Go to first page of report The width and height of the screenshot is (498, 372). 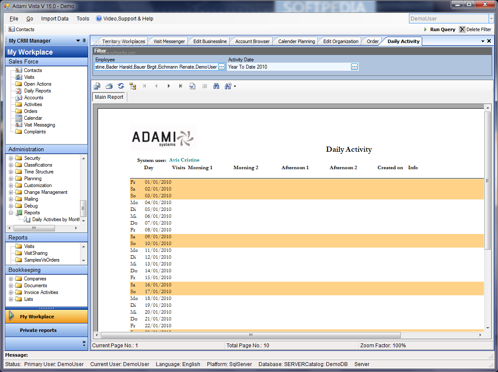144,86
